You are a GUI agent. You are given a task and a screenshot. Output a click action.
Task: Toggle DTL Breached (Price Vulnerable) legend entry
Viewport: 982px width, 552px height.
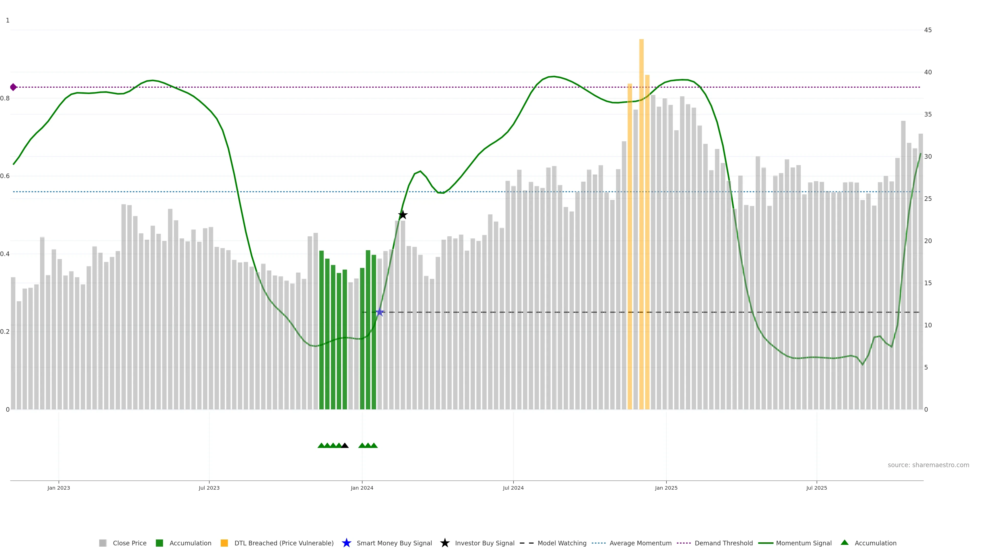point(284,543)
